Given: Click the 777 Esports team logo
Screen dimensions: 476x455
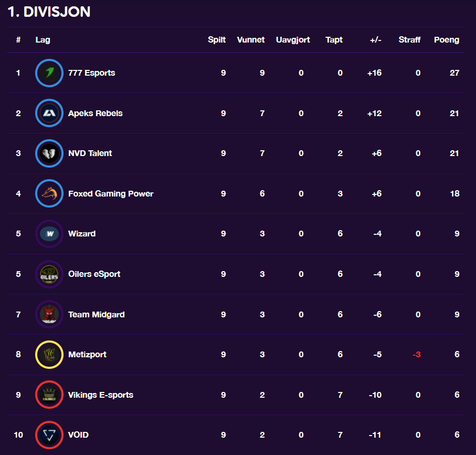Looking at the screenshot, I should coord(49,73).
